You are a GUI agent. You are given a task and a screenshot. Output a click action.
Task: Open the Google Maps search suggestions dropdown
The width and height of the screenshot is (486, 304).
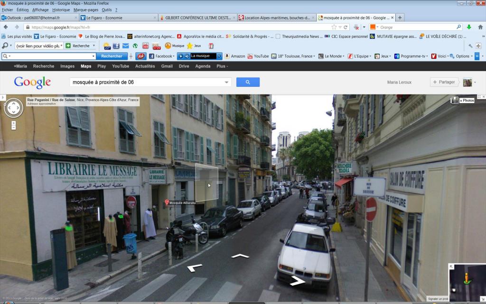pos(226,82)
